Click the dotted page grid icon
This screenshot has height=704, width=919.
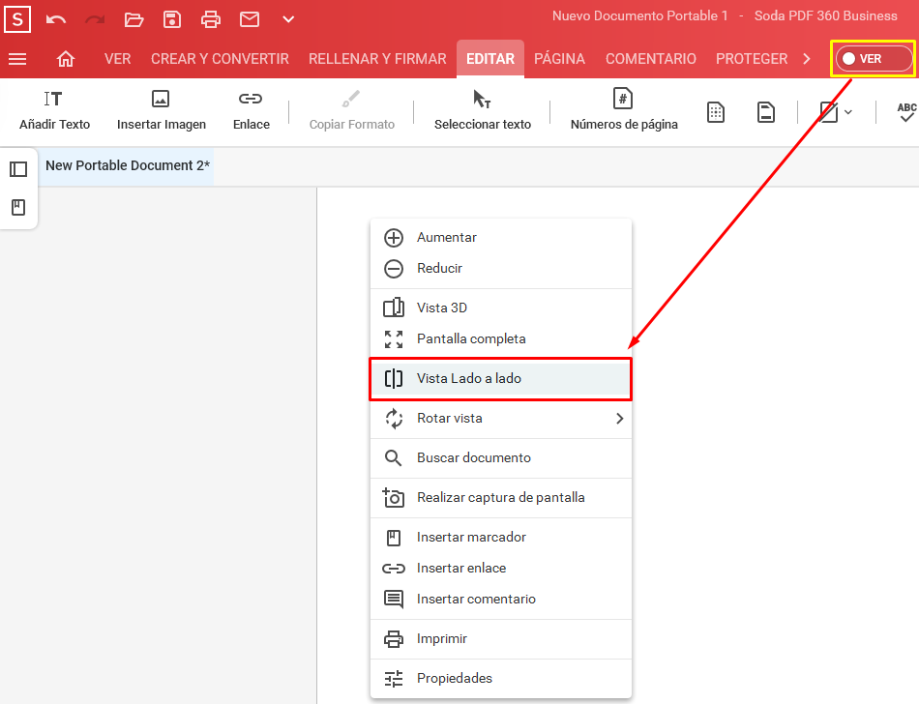click(716, 112)
